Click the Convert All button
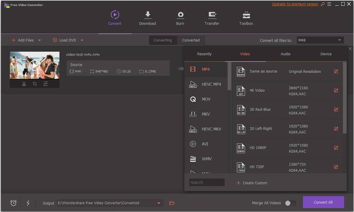354x212 pixels. coord(323,202)
